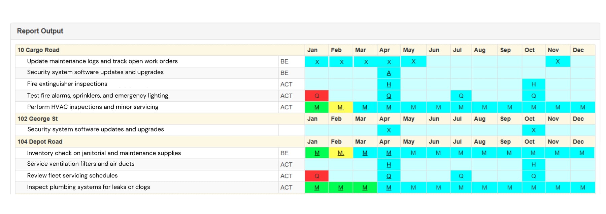Click ACT code on Review fleet servicing row
The image size is (606, 214).
pos(286,176)
